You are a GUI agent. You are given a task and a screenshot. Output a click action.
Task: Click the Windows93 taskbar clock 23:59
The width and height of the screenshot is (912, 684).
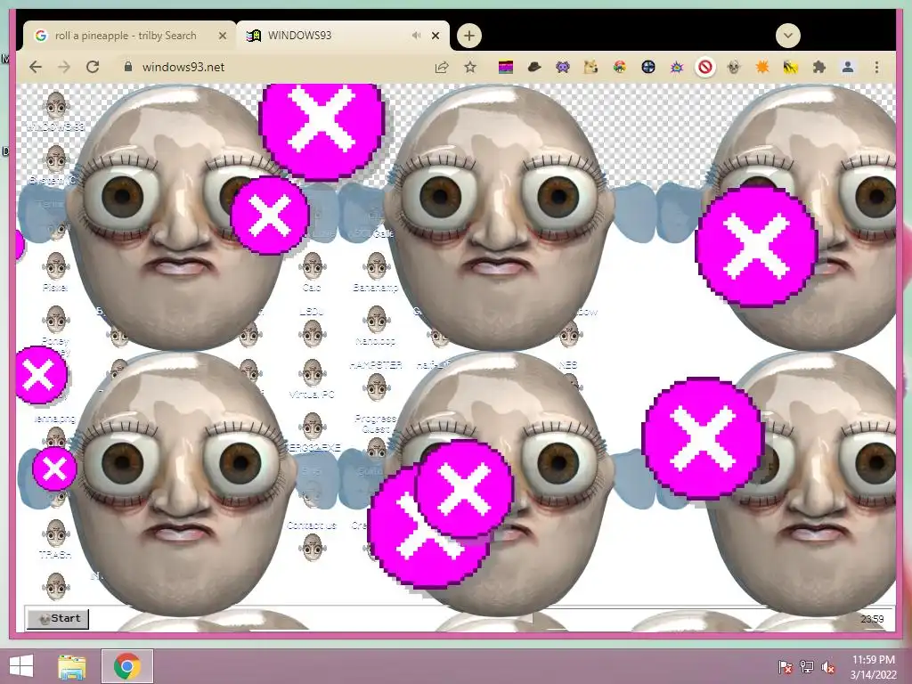(873, 619)
